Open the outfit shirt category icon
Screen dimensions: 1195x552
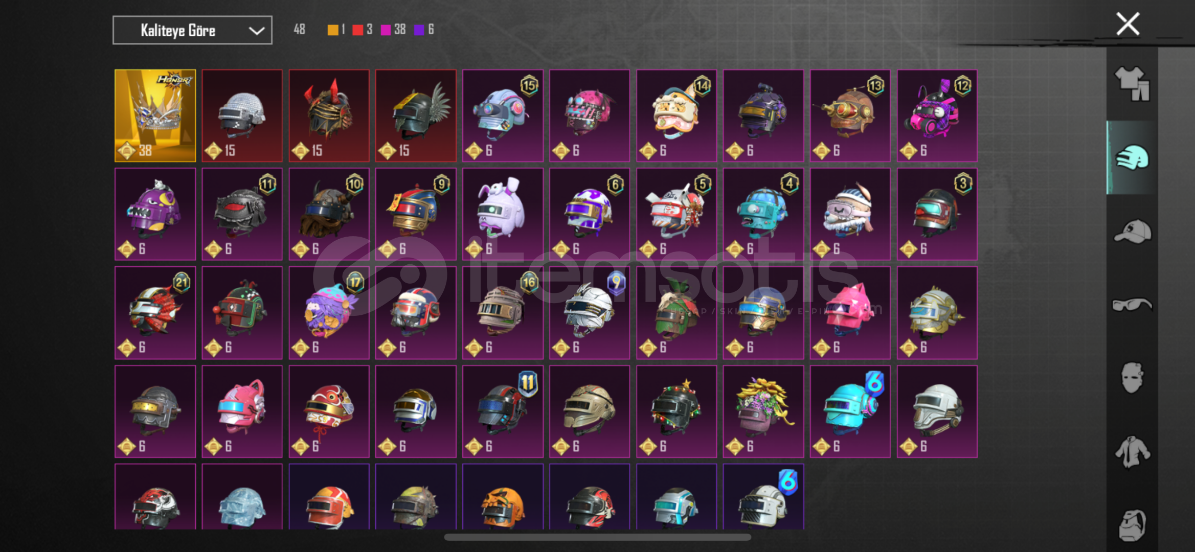click(x=1132, y=84)
